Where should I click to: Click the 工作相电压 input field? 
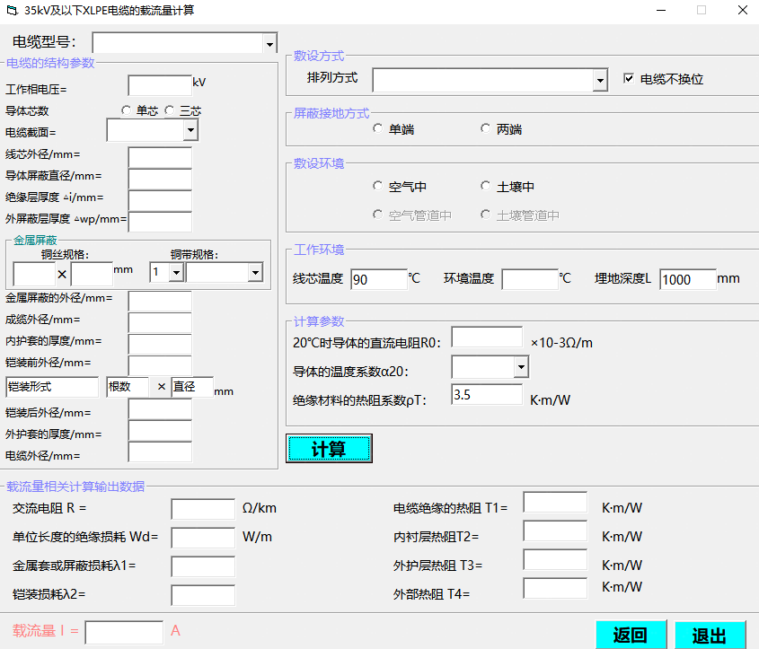click(160, 85)
